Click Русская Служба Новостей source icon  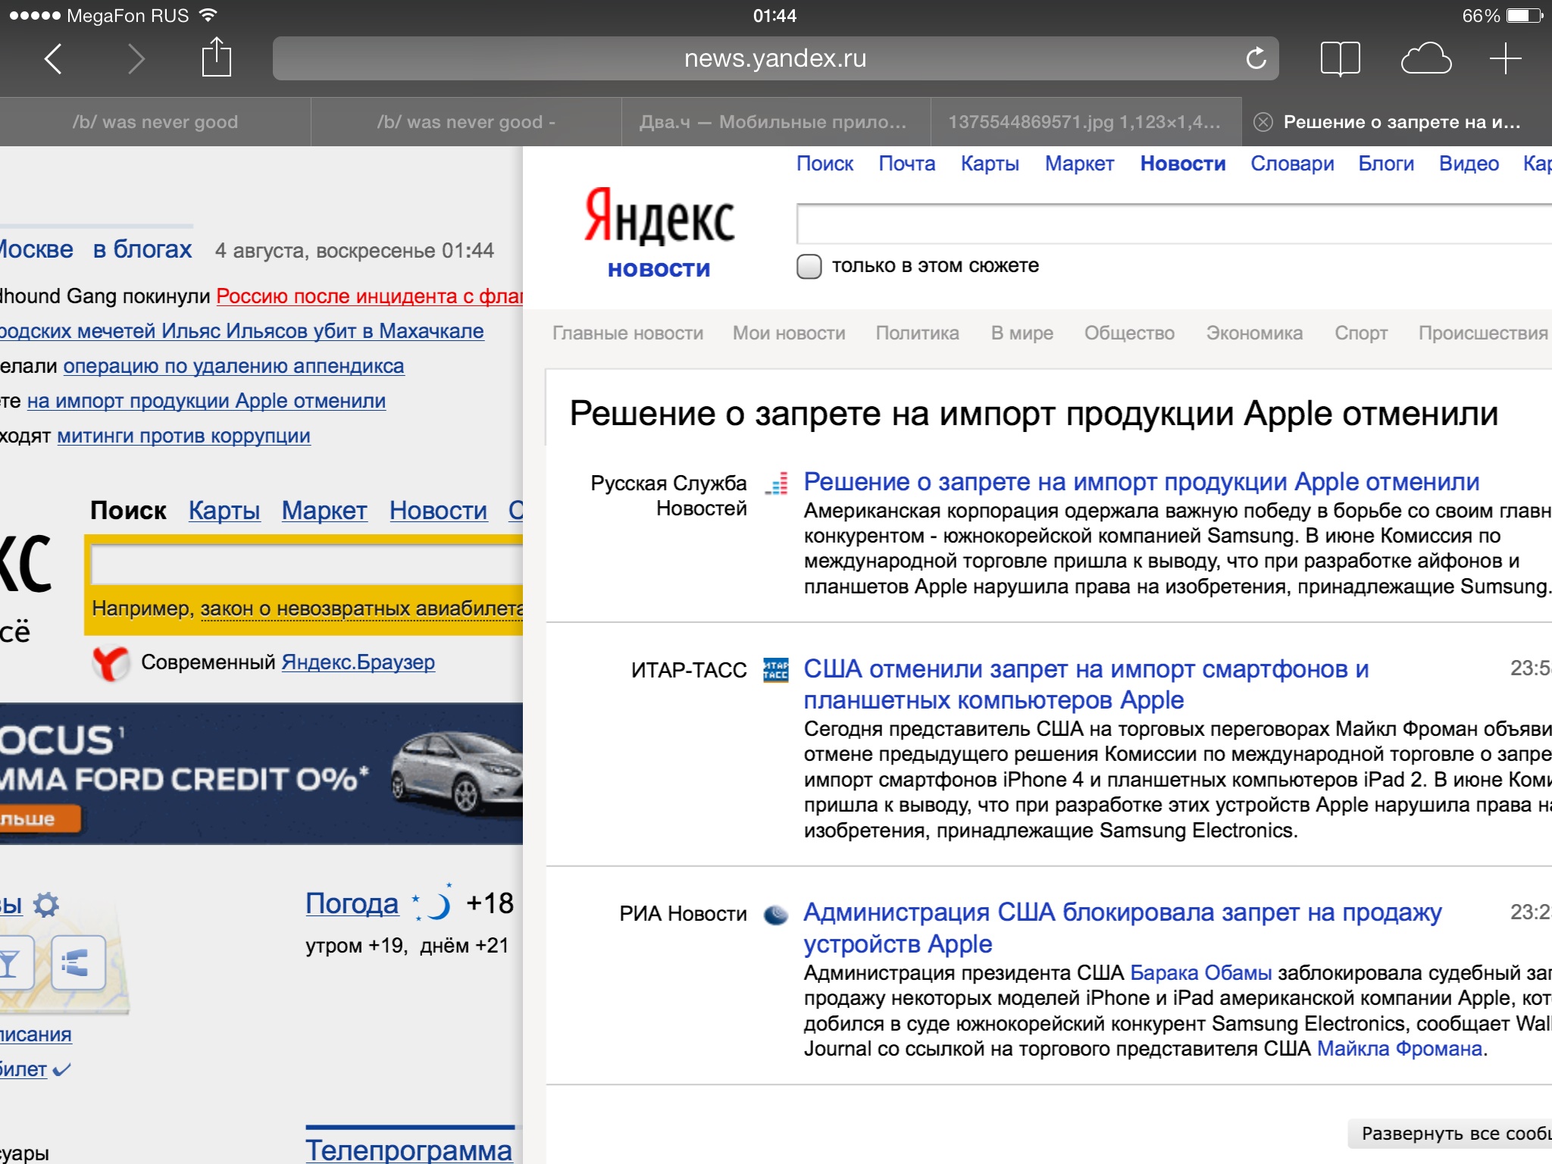pos(776,483)
